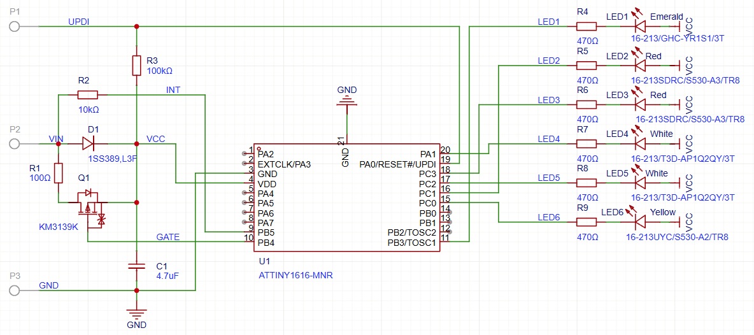
Task: Click the 470Ω value under R4
Action: click(x=587, y=41)
